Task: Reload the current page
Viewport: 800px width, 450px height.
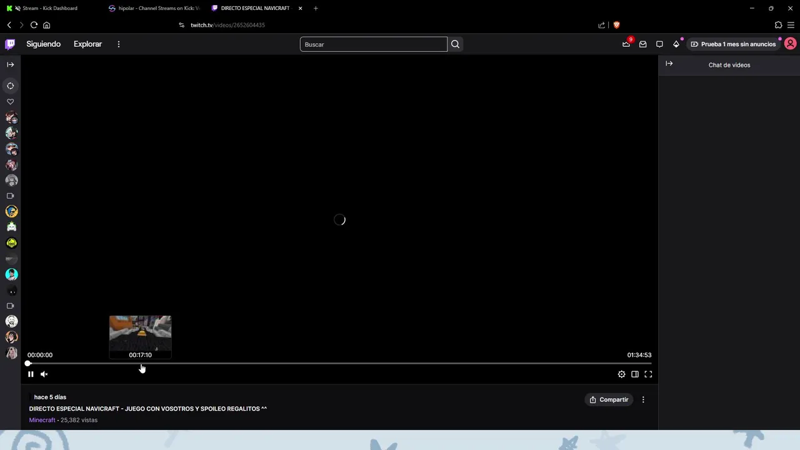Action: click(34, 25)
